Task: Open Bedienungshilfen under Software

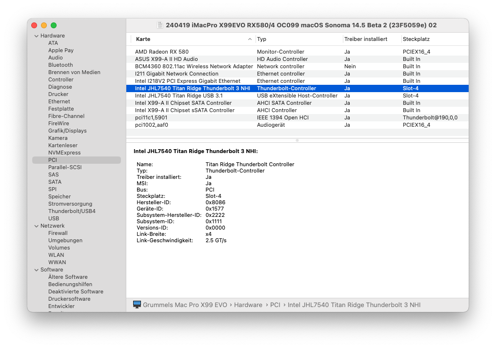Action: (x=70, y=284)
